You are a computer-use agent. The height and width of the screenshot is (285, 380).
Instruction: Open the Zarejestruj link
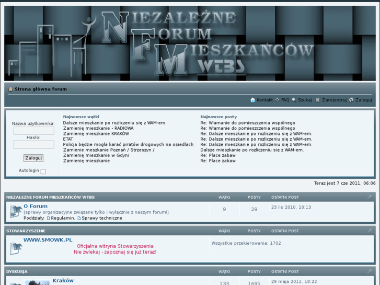click(334, 100)
